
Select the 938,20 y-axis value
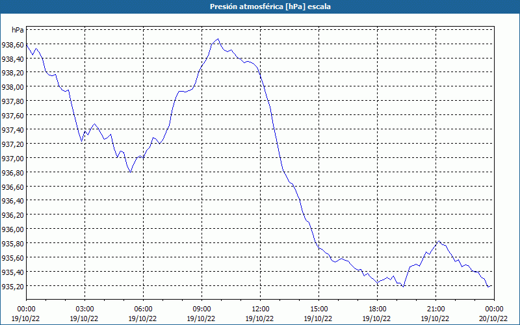[12, 73]
